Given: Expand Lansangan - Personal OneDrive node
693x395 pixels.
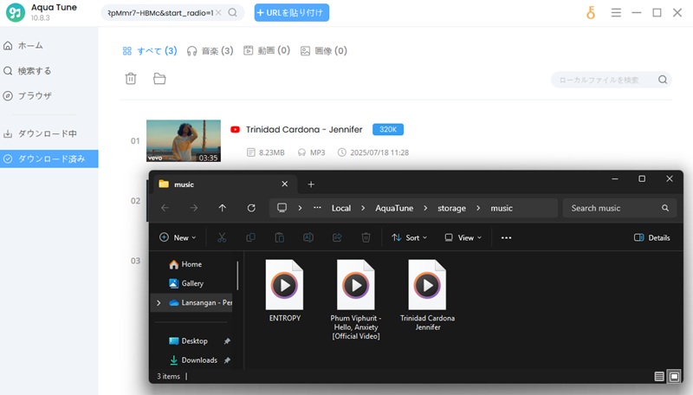Looking at the screenshot, I should pyautogui.click(x=159, y=302).
